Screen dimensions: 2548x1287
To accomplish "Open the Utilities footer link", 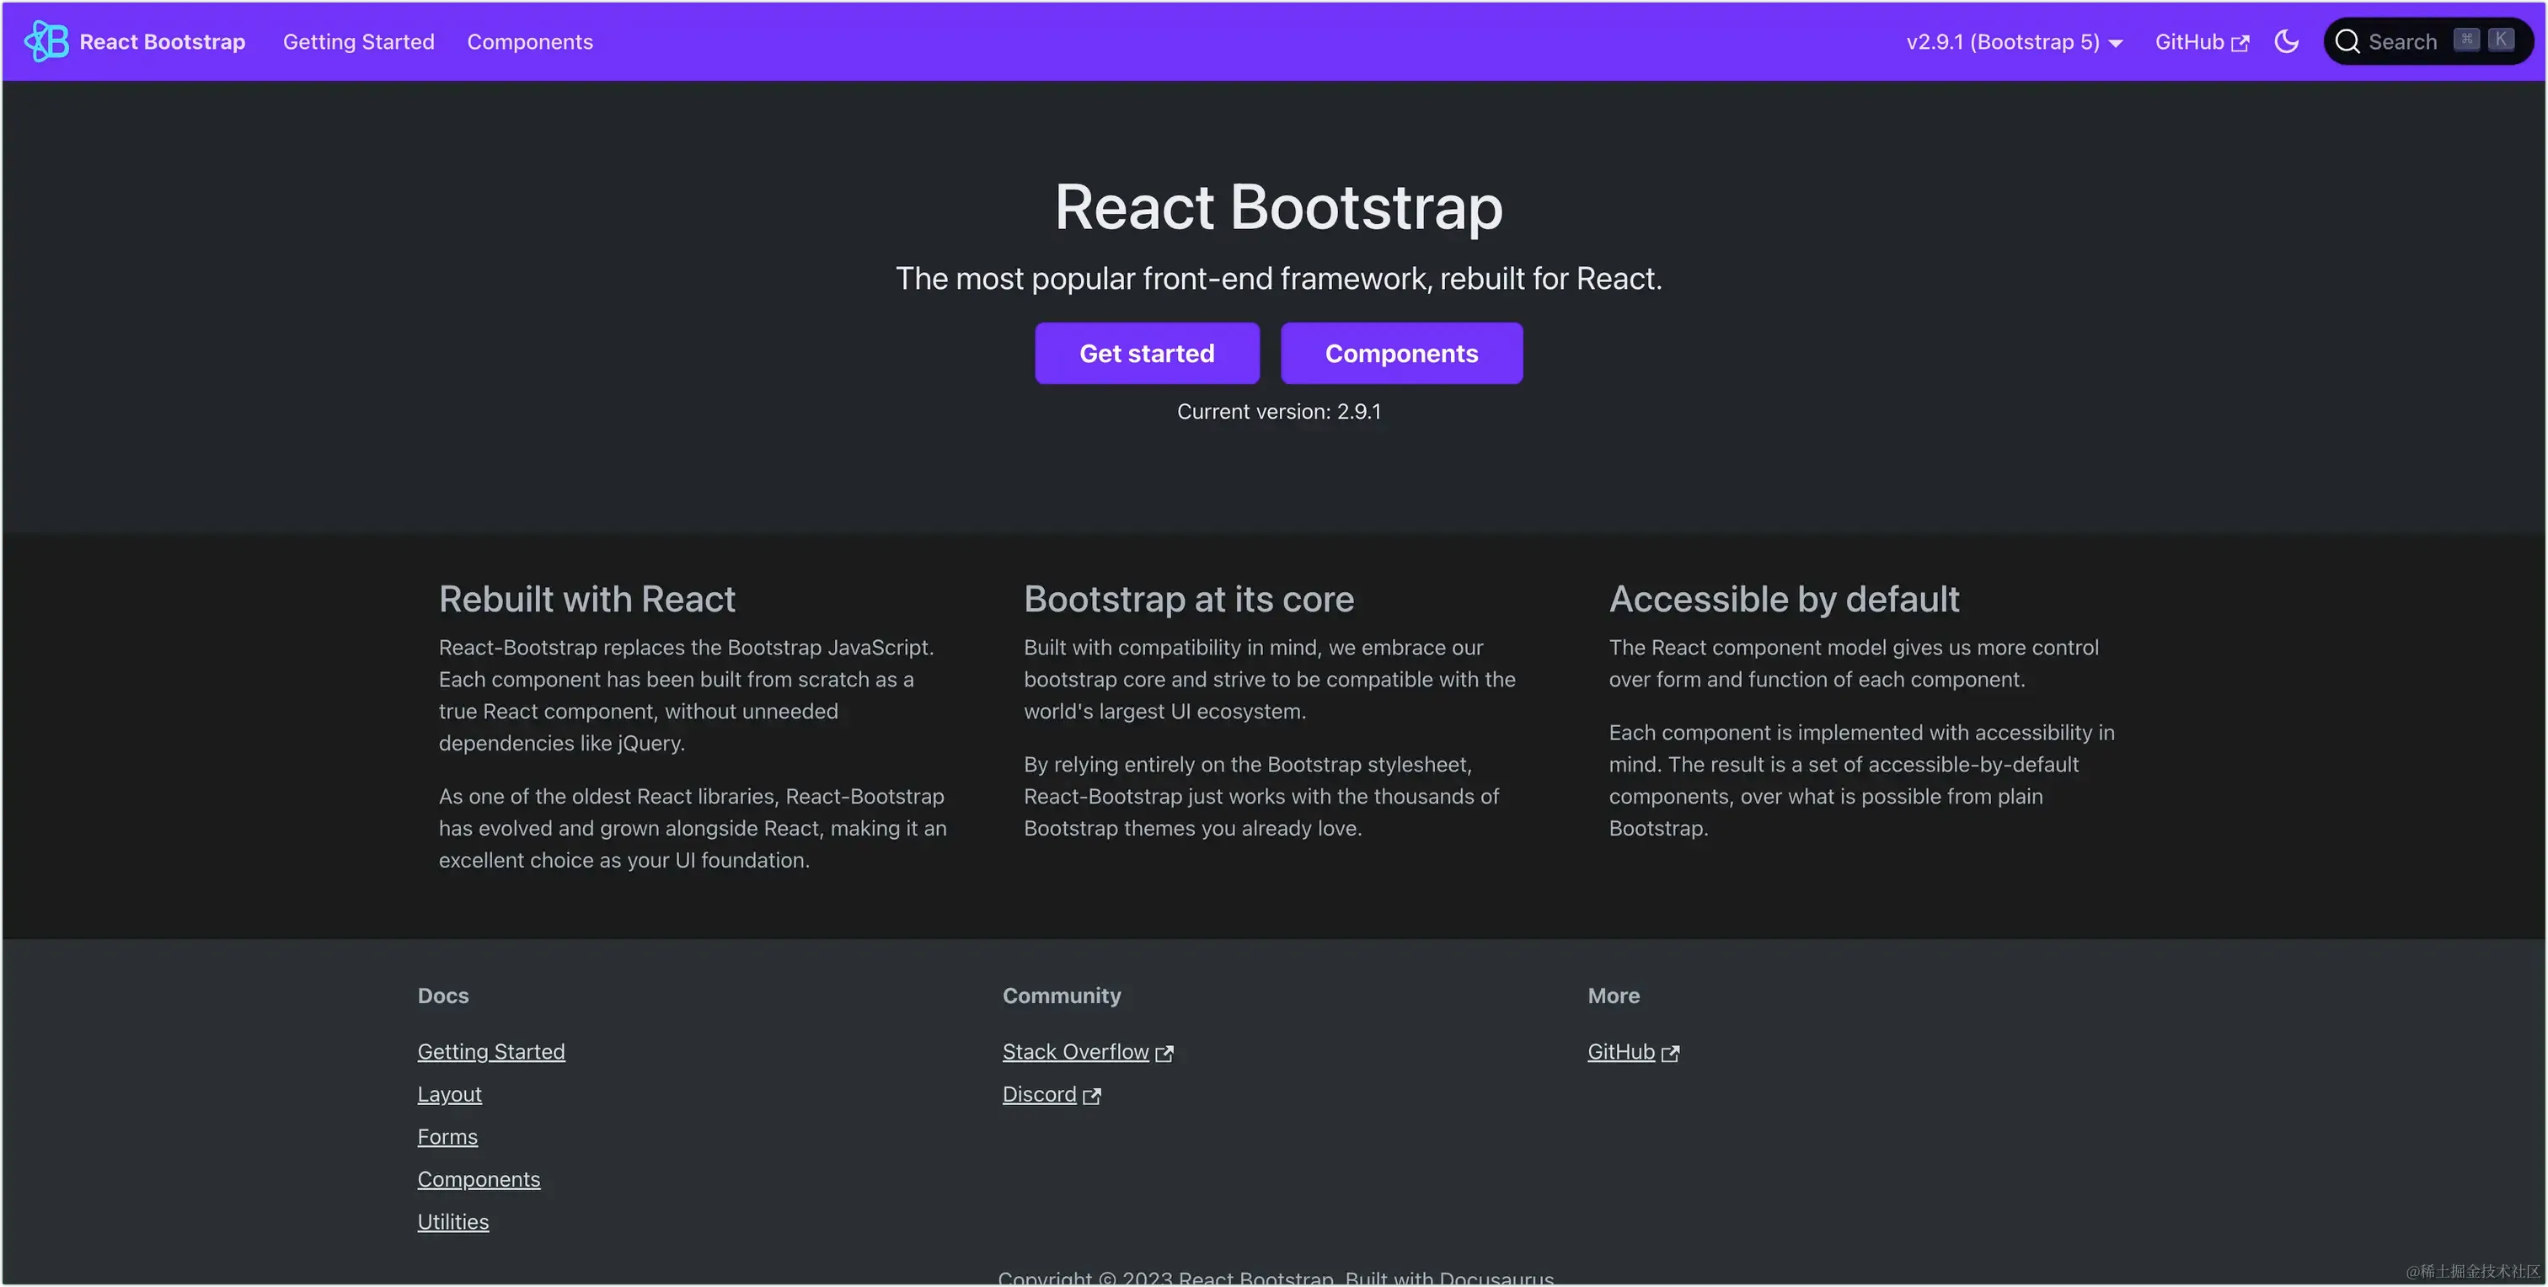I will point(453,1222).
